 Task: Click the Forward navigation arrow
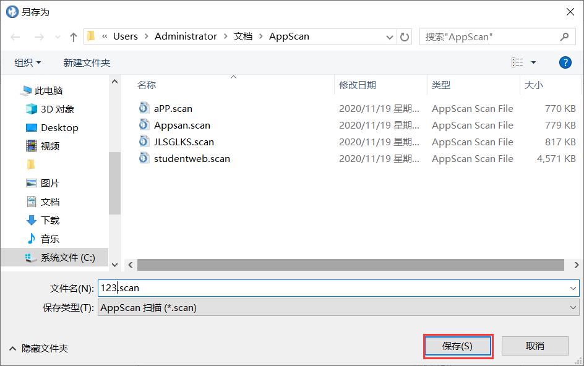click(39, 37)
